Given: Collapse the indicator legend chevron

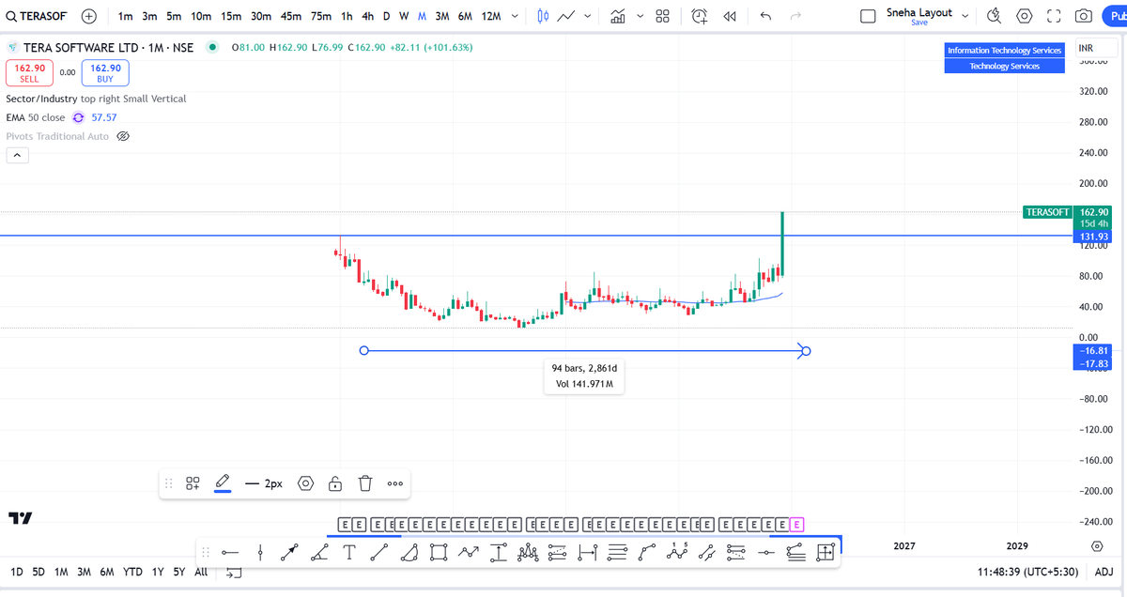Looking at the screenshot, I should coord(18,155).
